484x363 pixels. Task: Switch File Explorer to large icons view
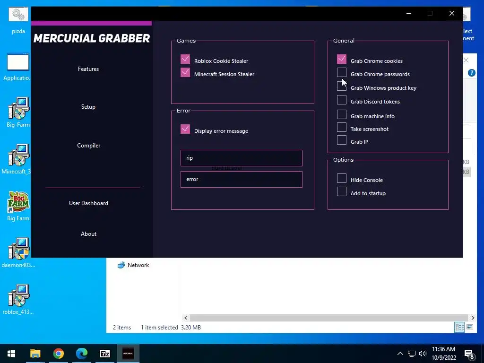coord(470,327)
